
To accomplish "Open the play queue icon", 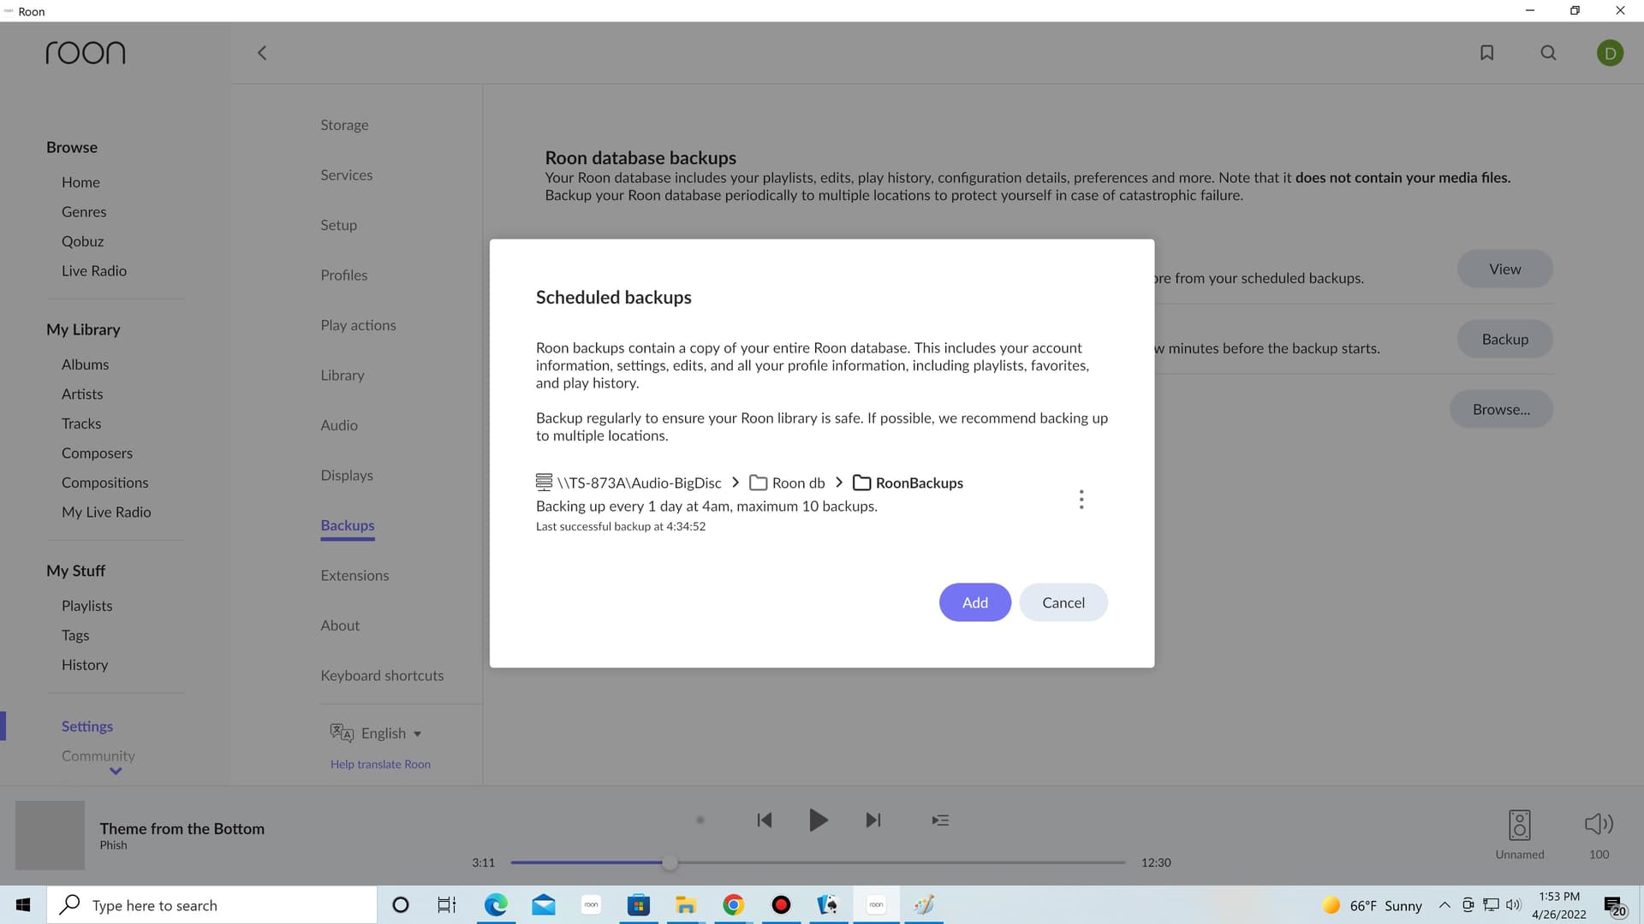I will click(940, 820).
